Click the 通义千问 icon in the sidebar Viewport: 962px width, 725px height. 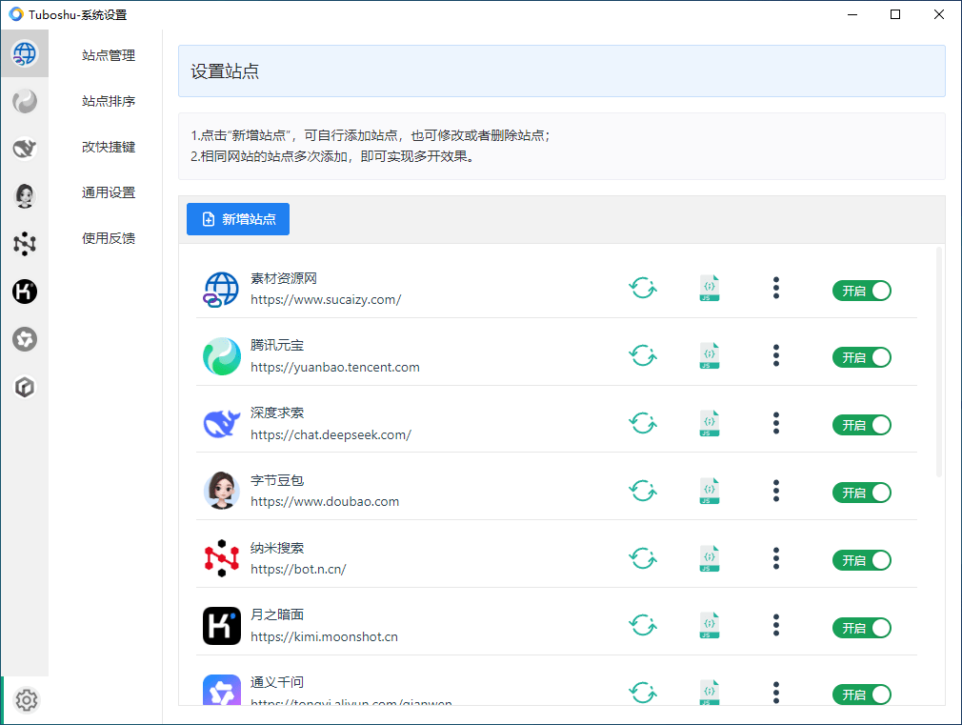coord(25,339)
